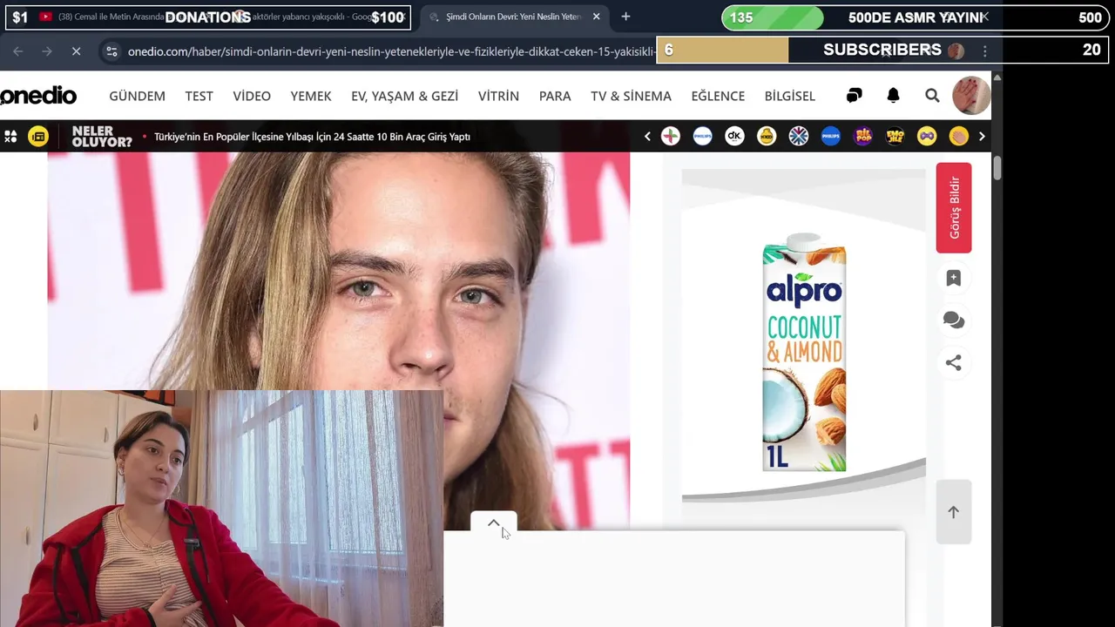This screenshot has height=627, width=1115.
Task: Open the PARA menu item
Action: tap(555, 96)
